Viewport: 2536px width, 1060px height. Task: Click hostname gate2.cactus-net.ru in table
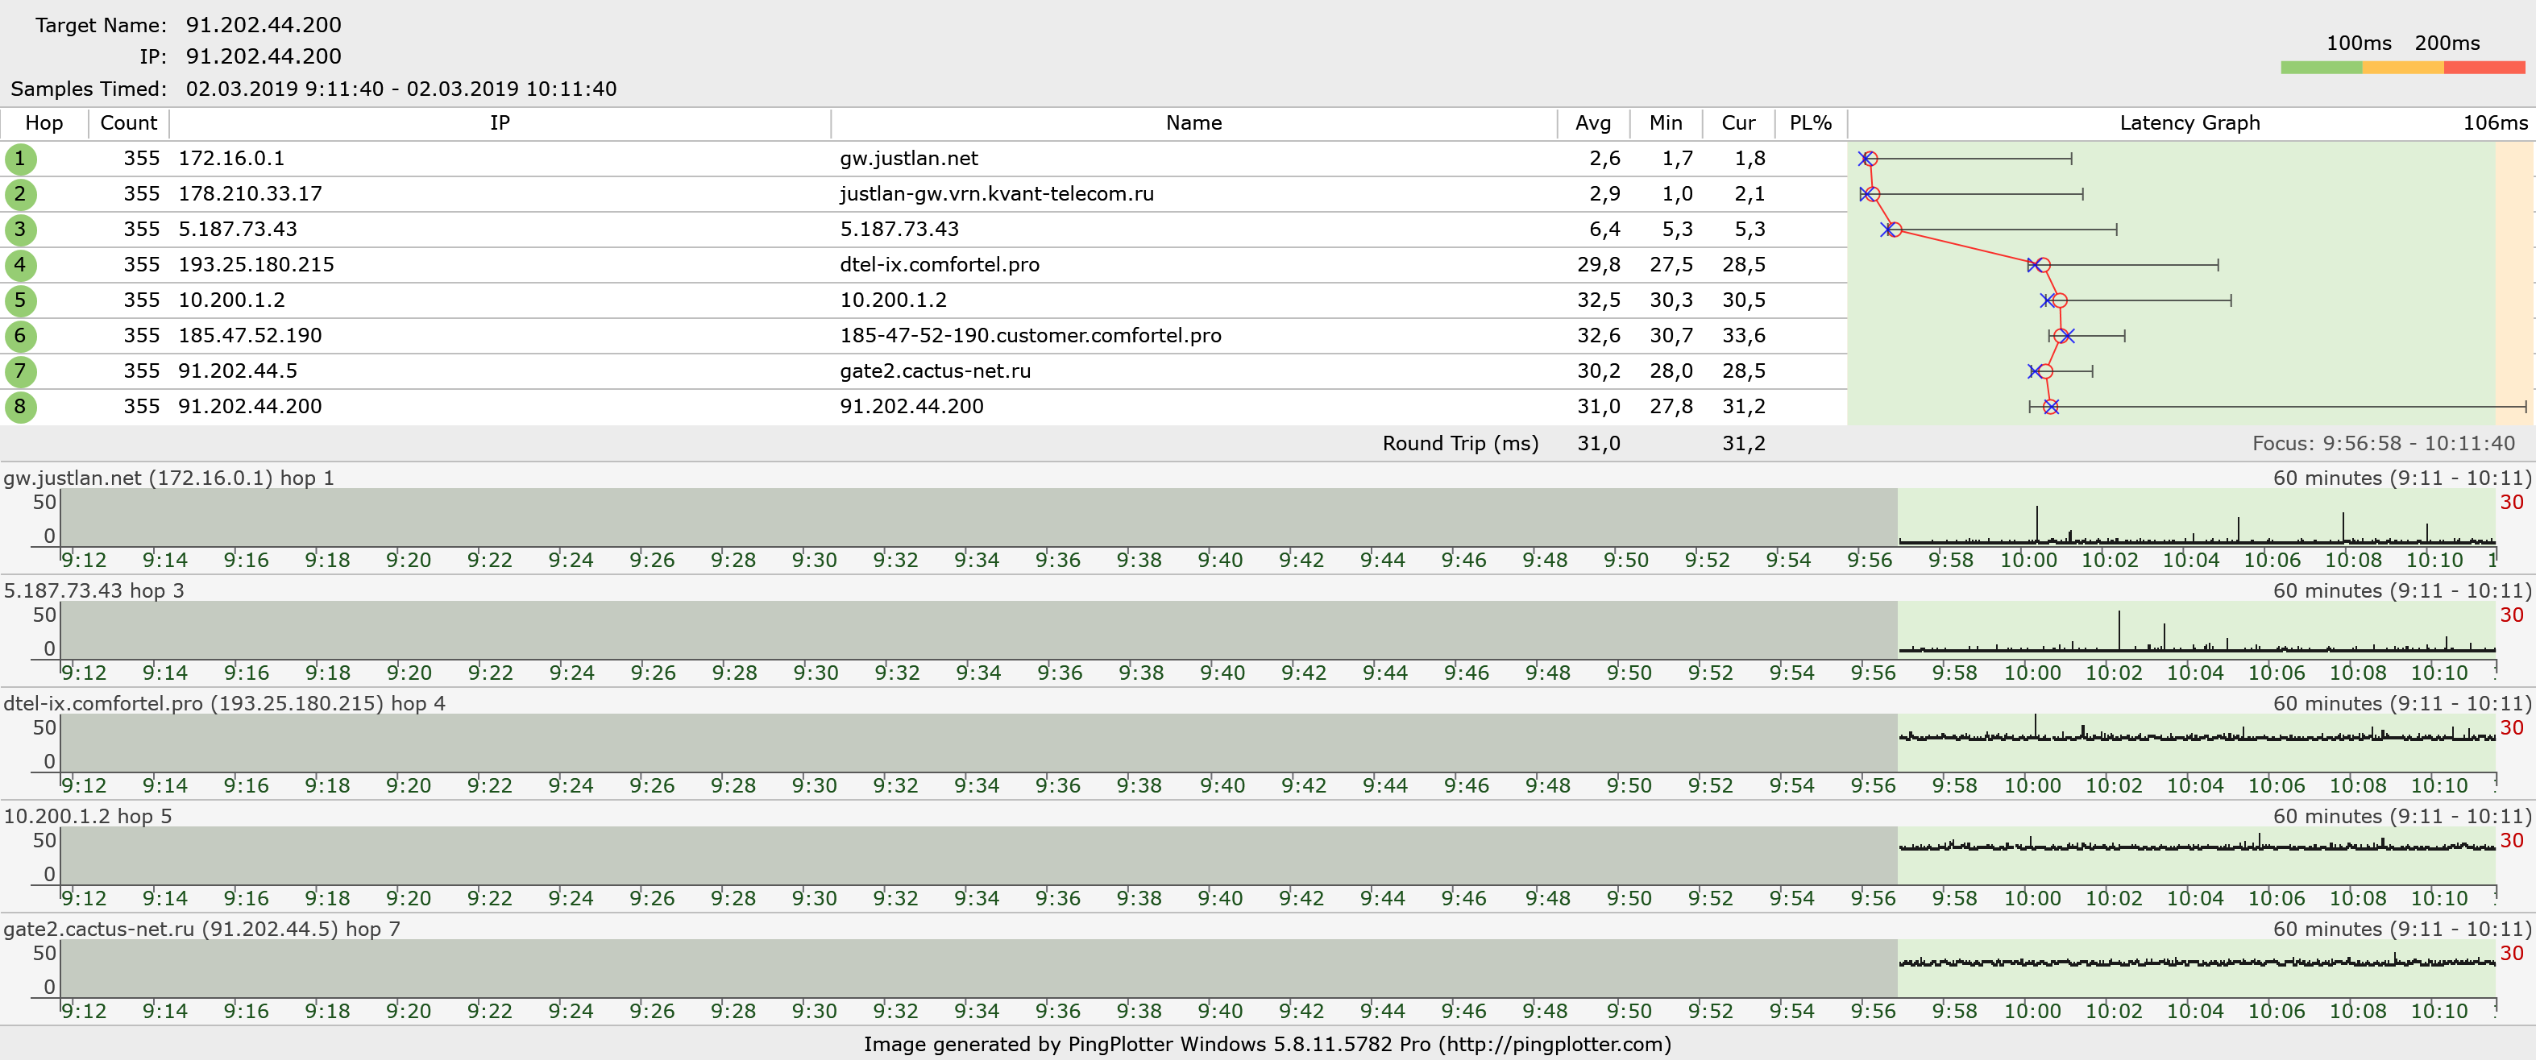[x=936, y=371]
